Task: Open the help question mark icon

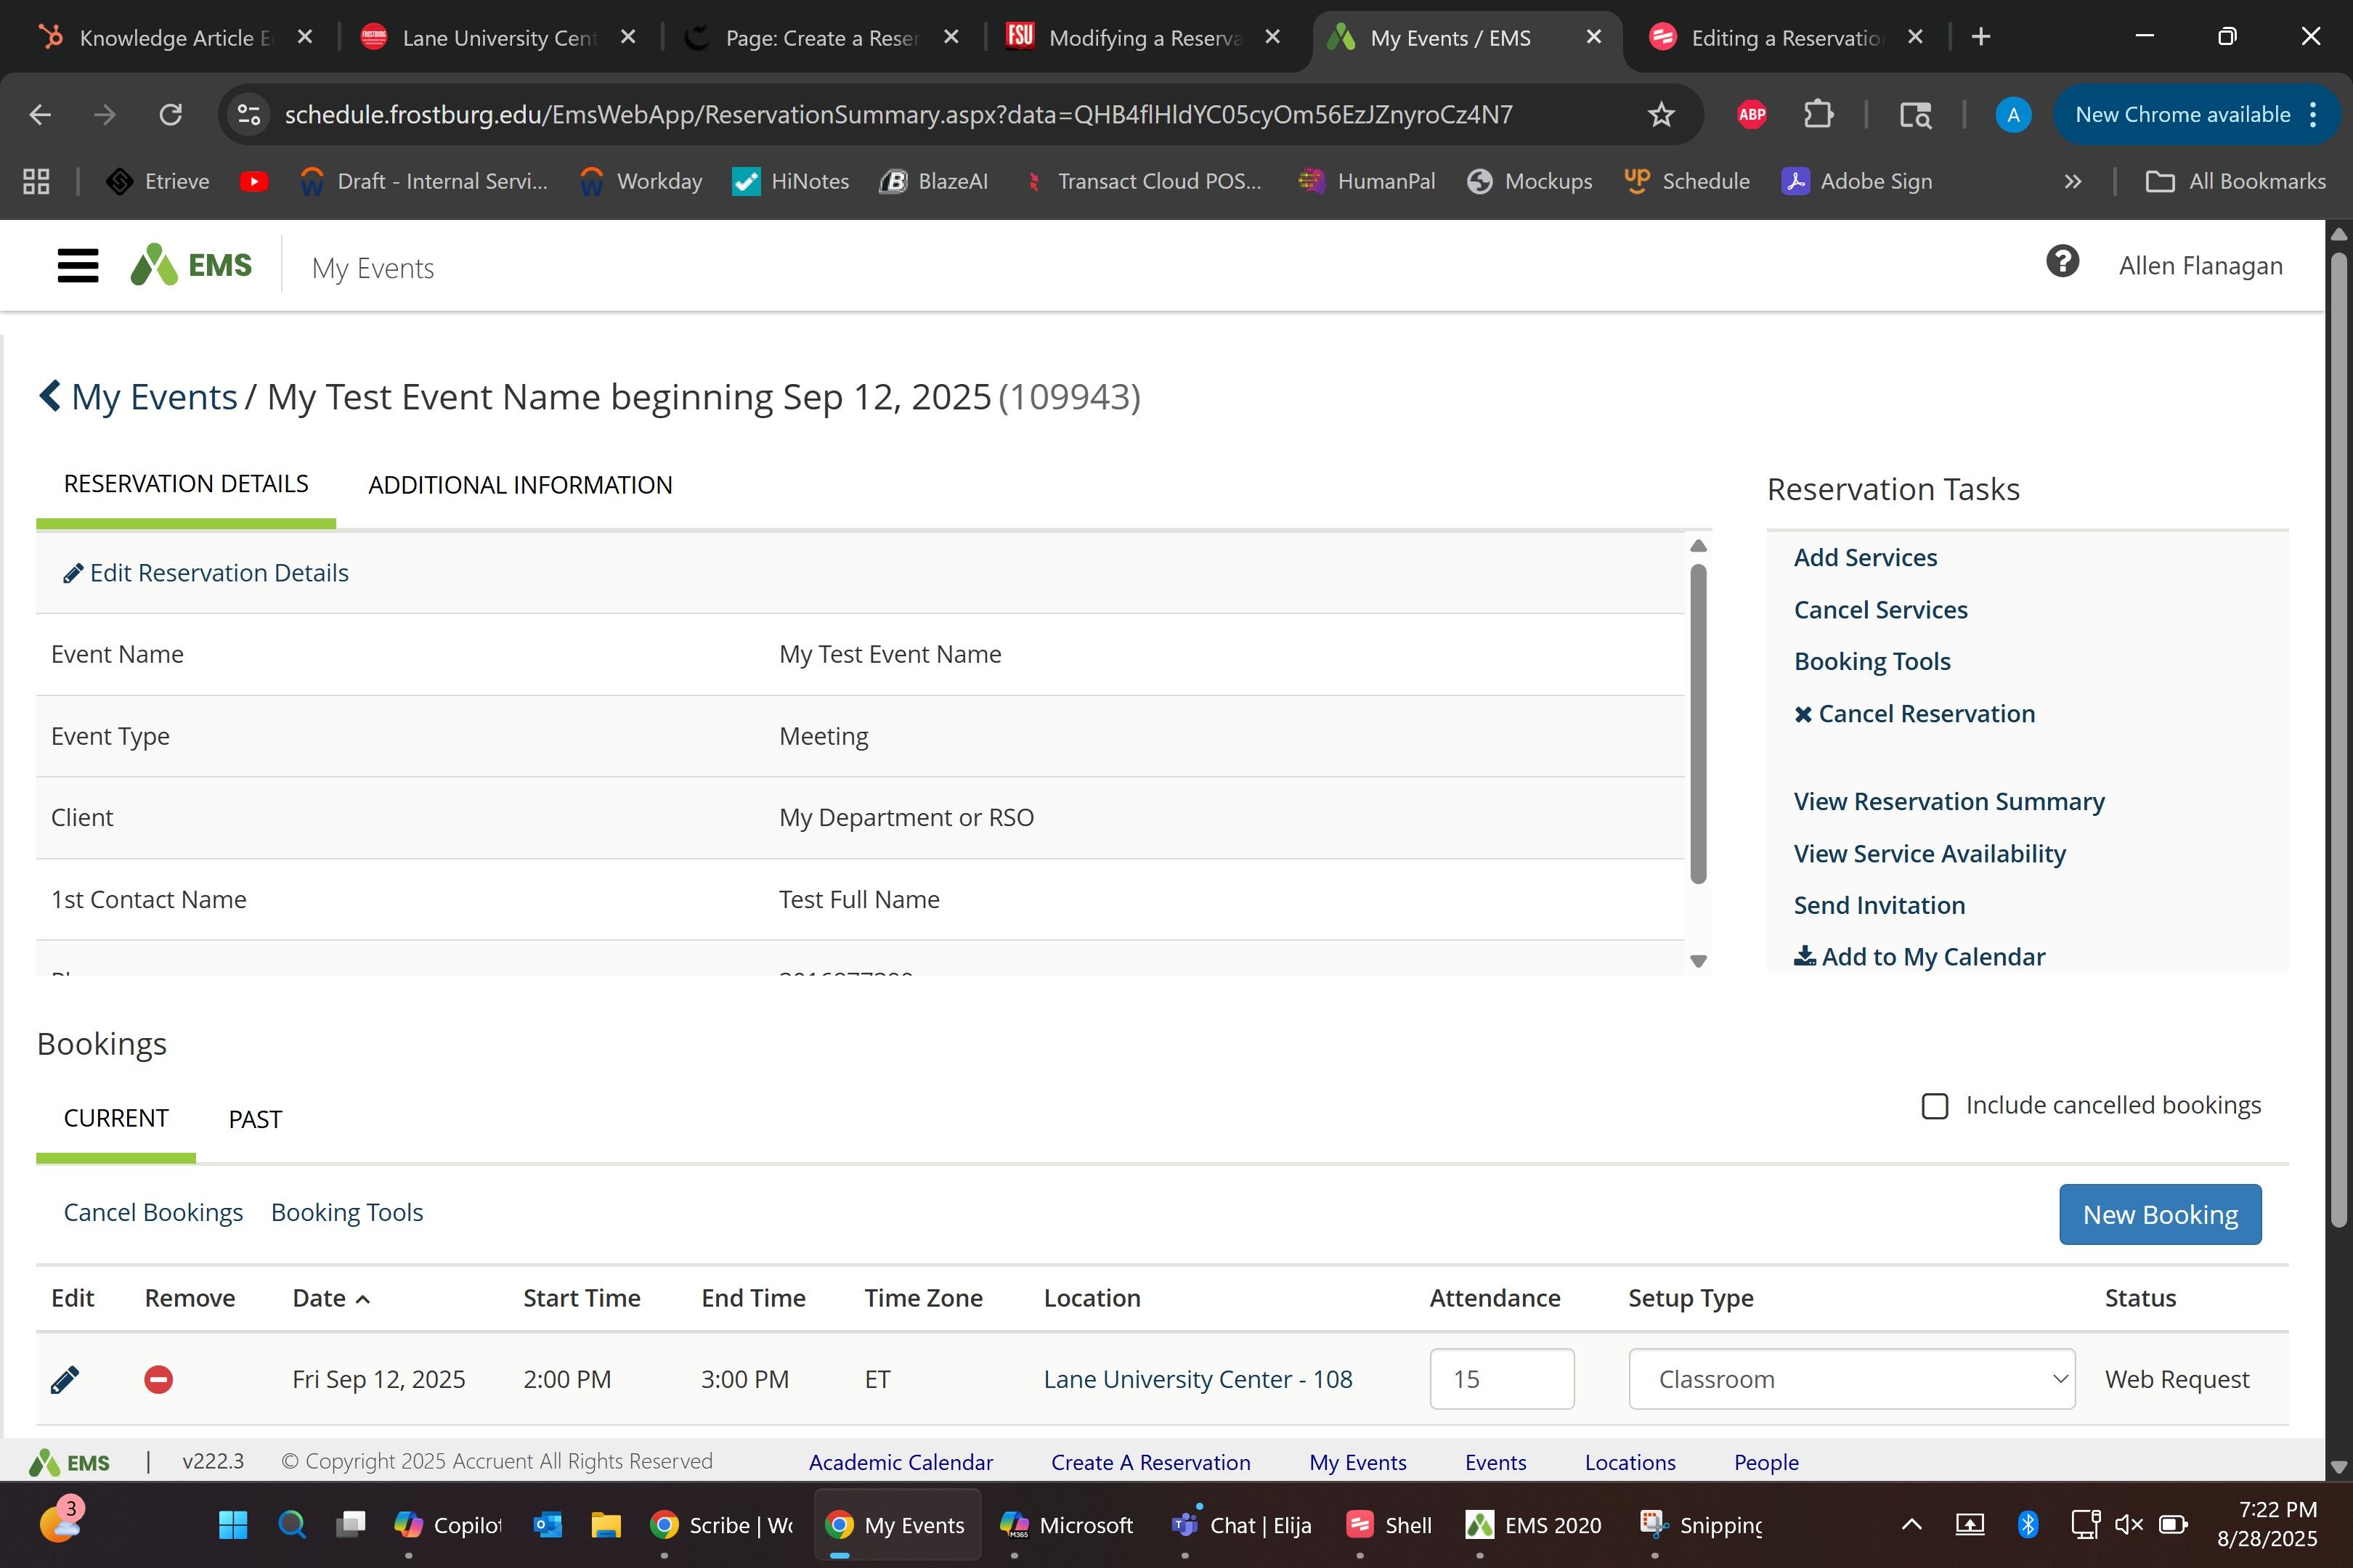Action: click(2062, 263)
